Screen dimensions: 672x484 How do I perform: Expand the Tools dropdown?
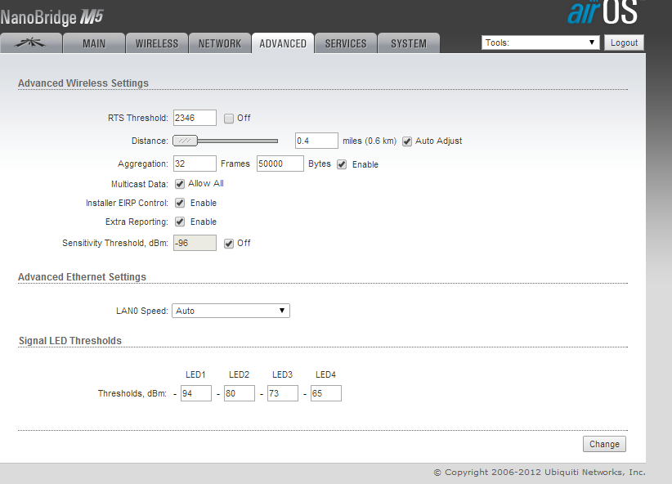(540, 43)
